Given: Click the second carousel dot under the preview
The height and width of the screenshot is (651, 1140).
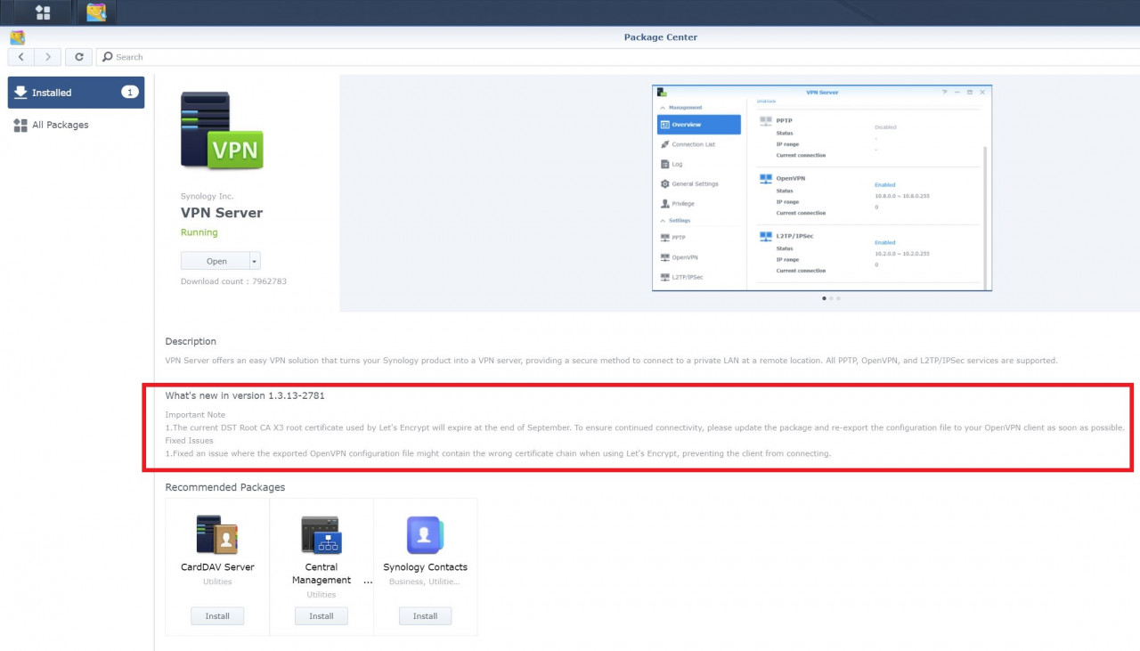Looking at the screenshot, I should [x=831, y=299].
